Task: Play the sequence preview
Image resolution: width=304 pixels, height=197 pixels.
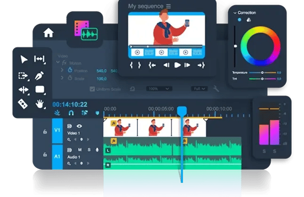Action: 177,65
